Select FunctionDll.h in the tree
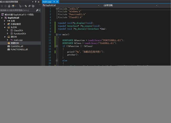The height and width of the screenshot is (123, 171). 20,34
